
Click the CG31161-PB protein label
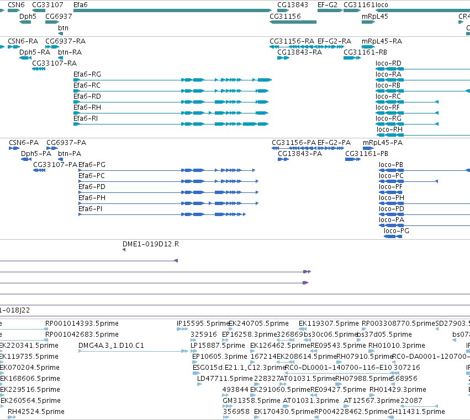pyautogui.click(x=367, y=153)
